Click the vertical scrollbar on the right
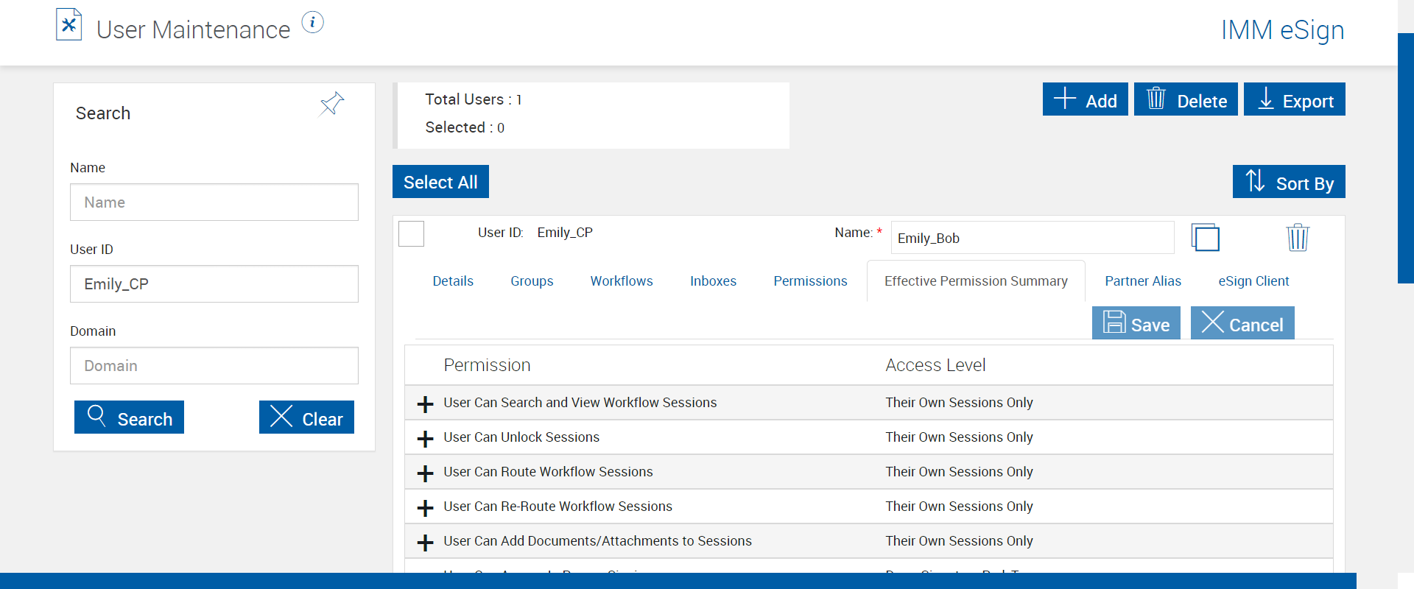The height and width of the screenshot is (589, 1414). (1405, 158)
